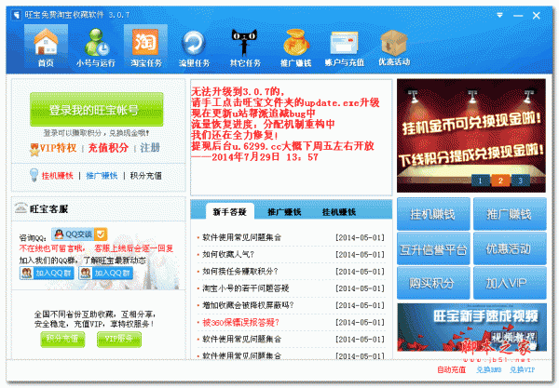Click the first 加入QQ群 button
The width and height of the screenshot is (559, 388).
(47, 273)
